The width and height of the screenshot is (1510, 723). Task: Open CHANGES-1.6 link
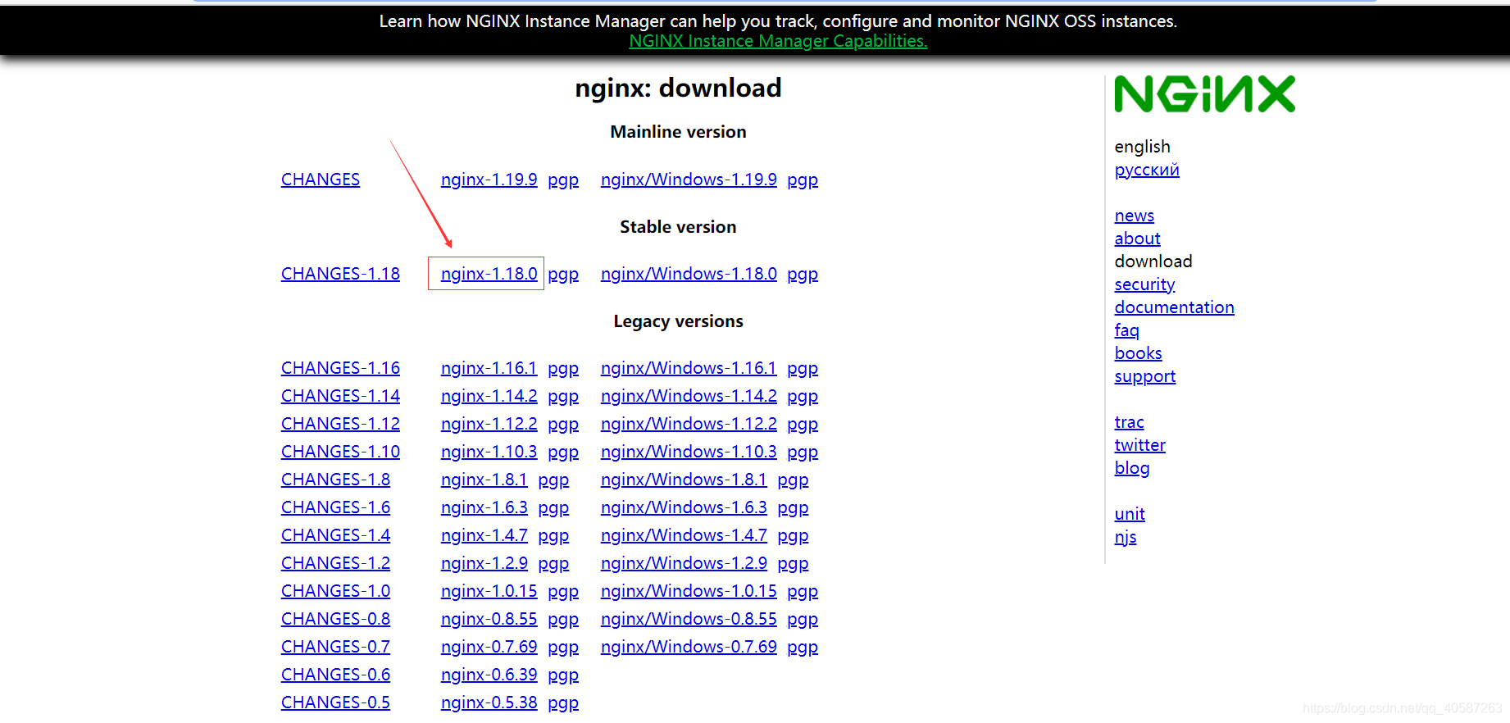tap(335, 507)
